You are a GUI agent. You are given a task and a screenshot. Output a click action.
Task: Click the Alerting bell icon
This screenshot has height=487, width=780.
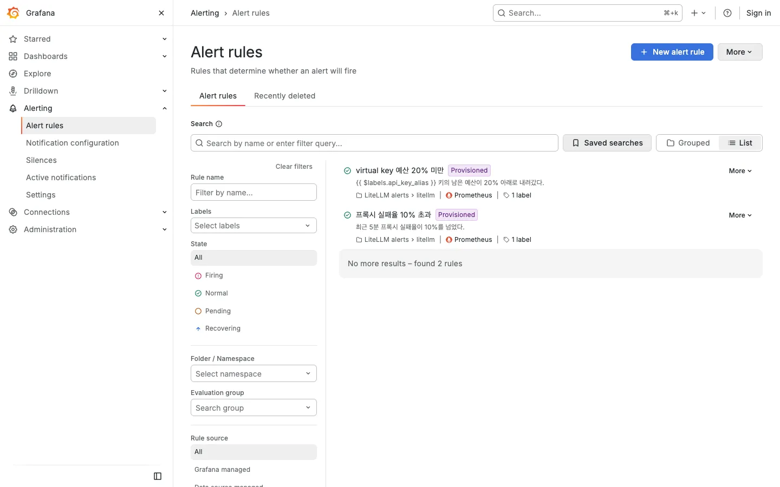[13, 108]
